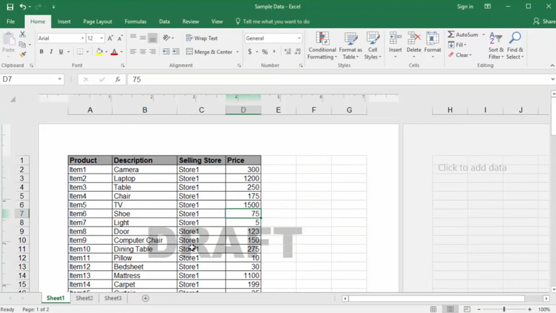Apply comma style format
This screenshot has width=556, height=313.
coord(274,52)
